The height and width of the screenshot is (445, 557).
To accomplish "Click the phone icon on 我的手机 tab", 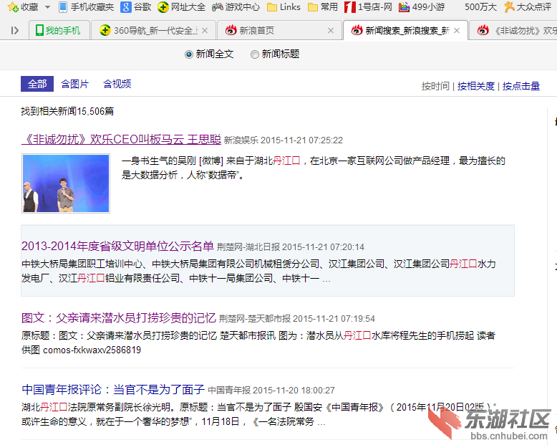I will coord(39,31).
